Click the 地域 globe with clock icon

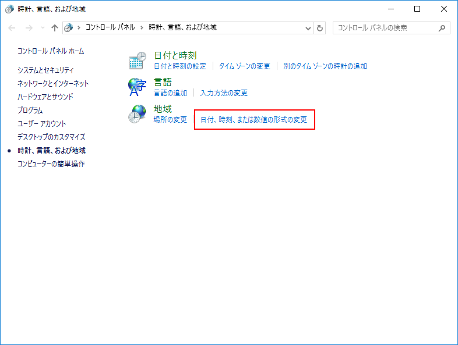click(x=137, y=114)
